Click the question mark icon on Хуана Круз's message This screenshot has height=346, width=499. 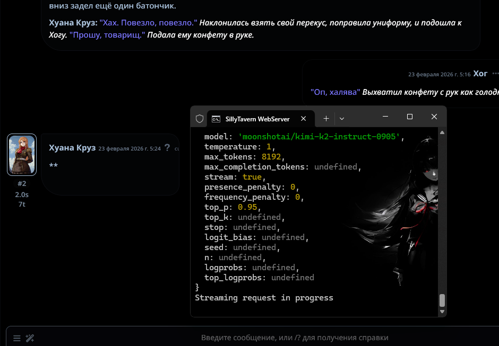[167, 148]
